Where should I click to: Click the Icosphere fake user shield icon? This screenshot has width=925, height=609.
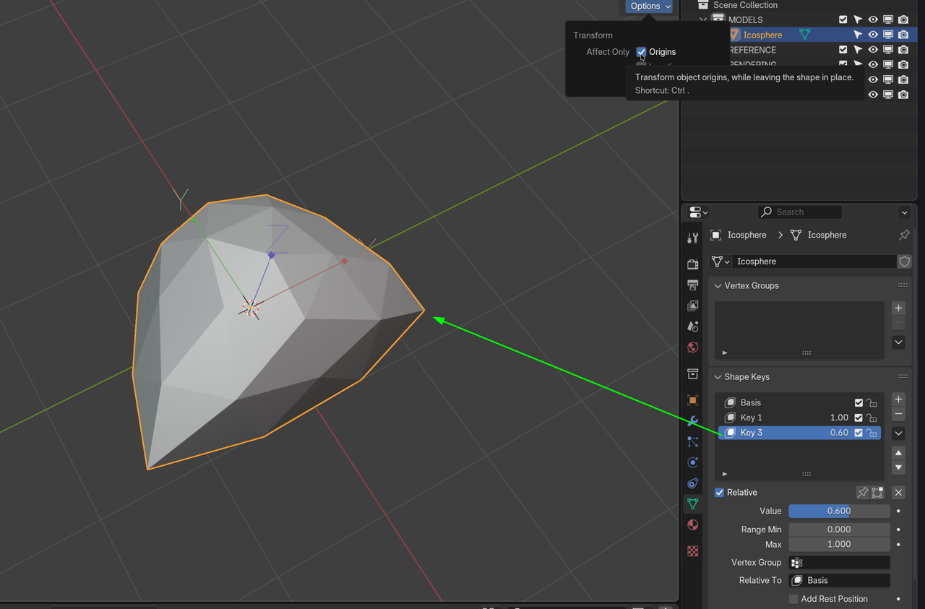coord(904,262)
